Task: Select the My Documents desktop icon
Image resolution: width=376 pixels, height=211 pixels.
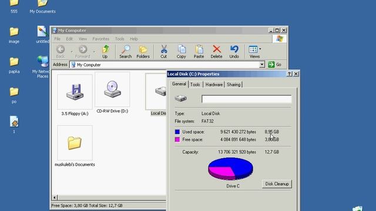Action: (x=42, y=6)
